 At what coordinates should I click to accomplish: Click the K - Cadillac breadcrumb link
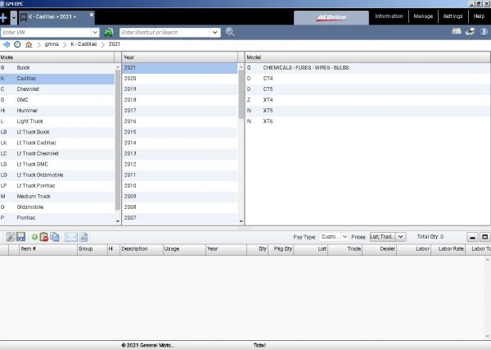tap(83, 44)
